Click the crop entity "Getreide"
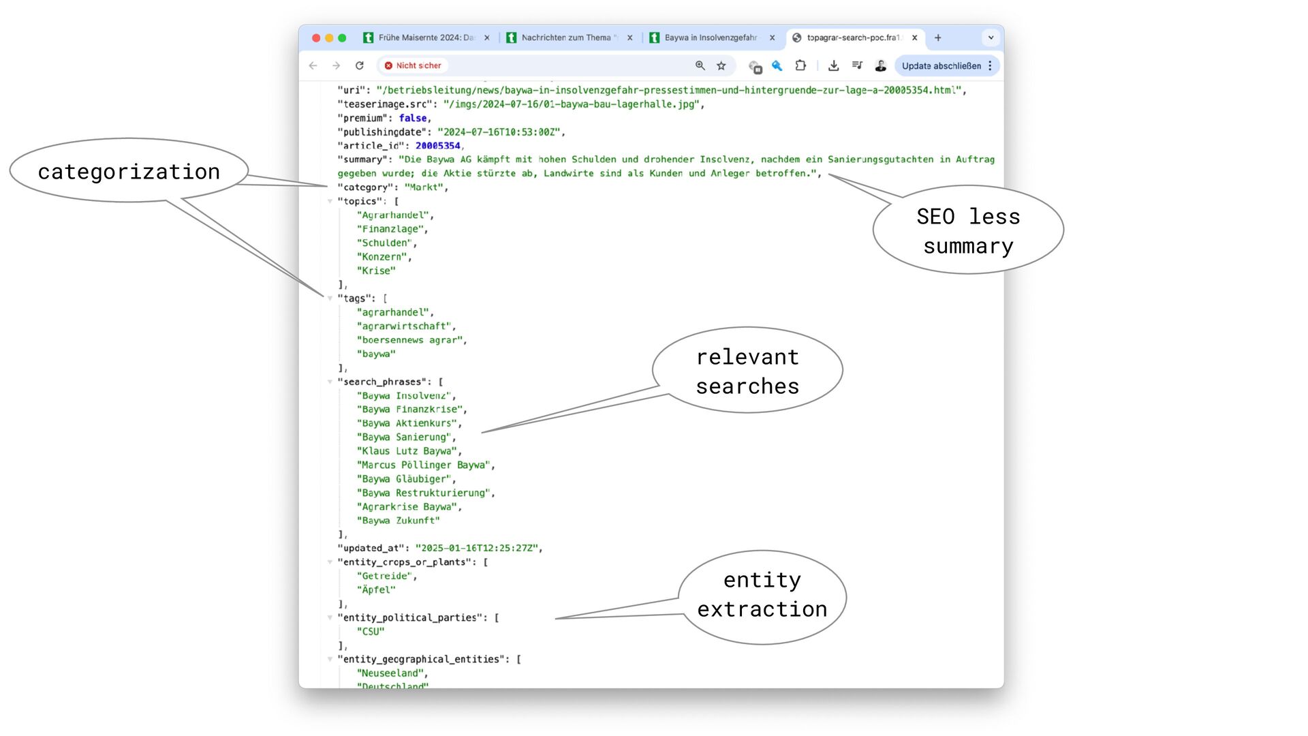This screenshot has width=1308, height=736. click(385, 576)
